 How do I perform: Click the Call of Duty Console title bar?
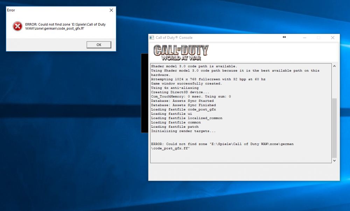[227, 38]
